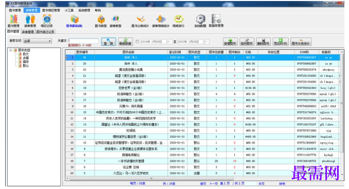Viewport: 349px width, 189px height.
Task: Open the 小工具 menu
Action: (69, 10)
